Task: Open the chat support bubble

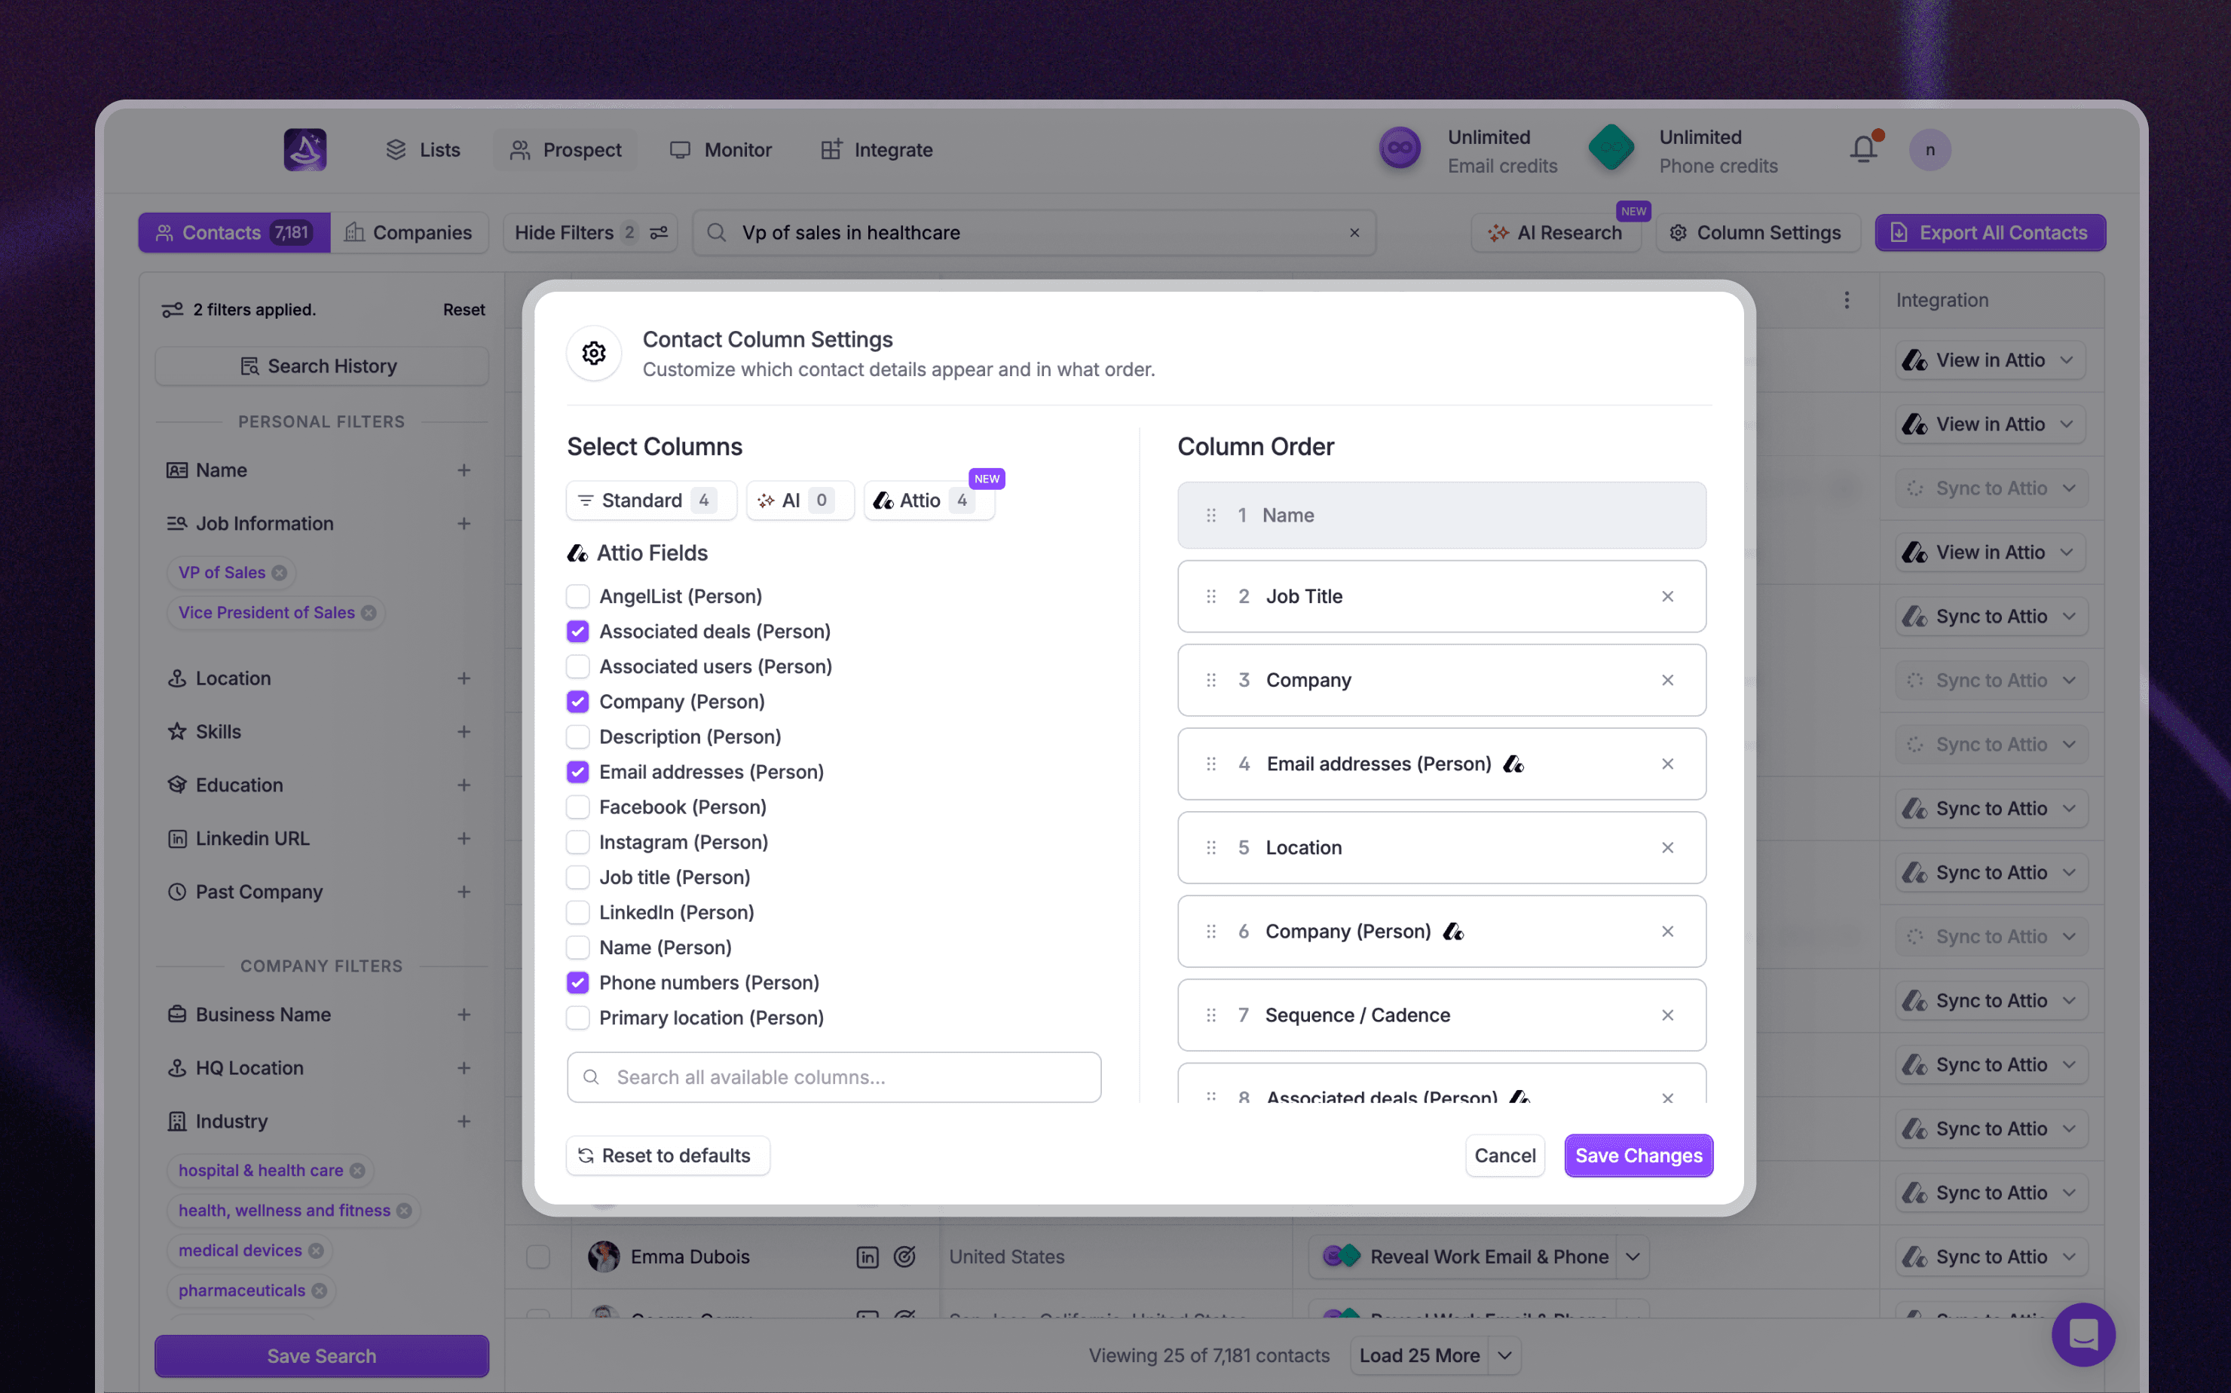Action: [x=2083, y=1335]
